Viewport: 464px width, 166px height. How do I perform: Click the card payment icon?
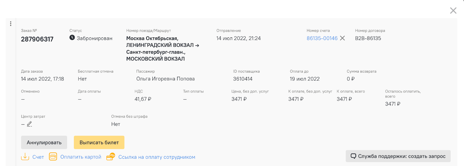(53, 157)
